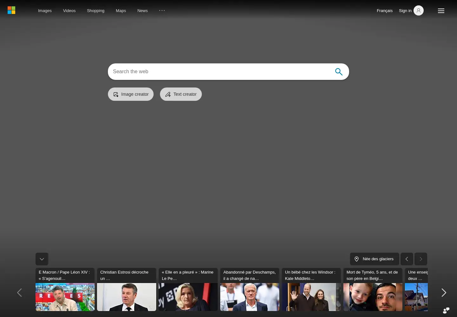Open the Macron / Pape Léon XIV story

(65, 289)
